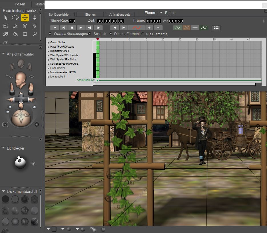Select the Alle Elemente radio button
The image size is (267, 233).
(x=143, y=34)
